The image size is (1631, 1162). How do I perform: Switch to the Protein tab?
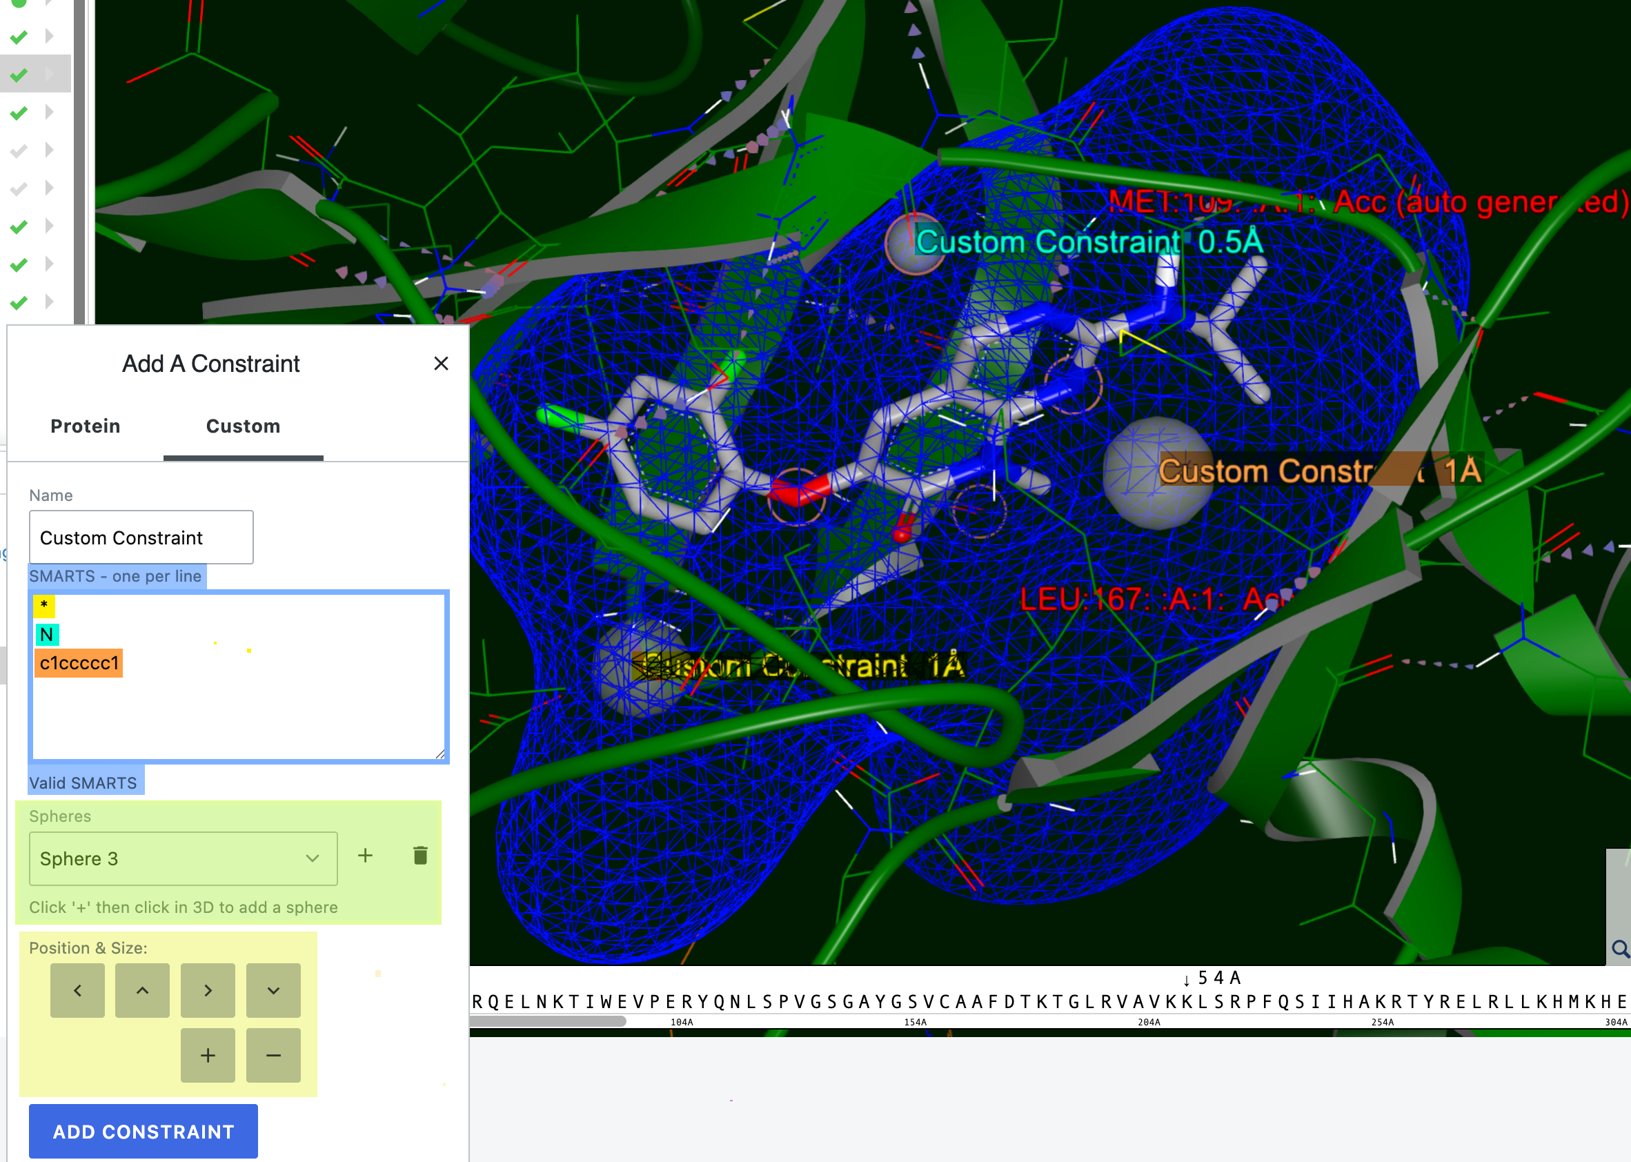(x=85, y=426)
